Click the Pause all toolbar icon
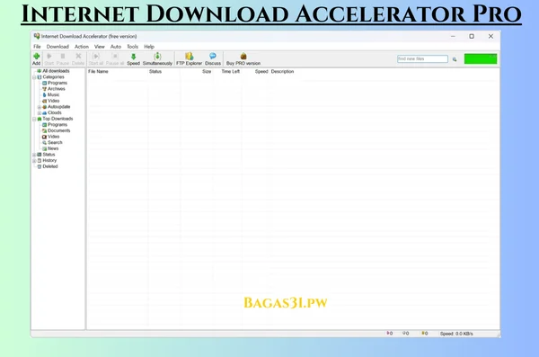This screenshot has height=357, width=539. coord(115,58)
